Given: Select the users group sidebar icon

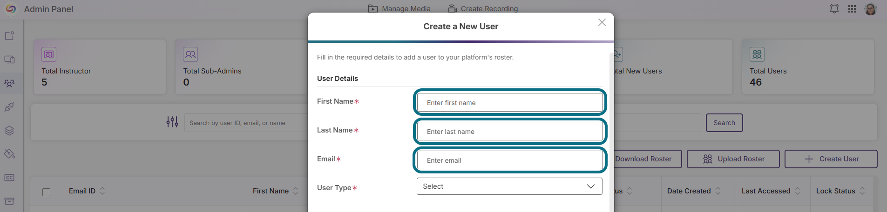Looking at the screenshot, I should point(10,83).
